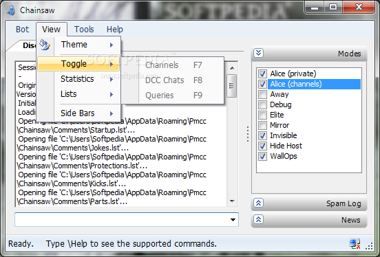Uncheck the Alice (channels) mode
380x257 pixels.
click(262, 84)
